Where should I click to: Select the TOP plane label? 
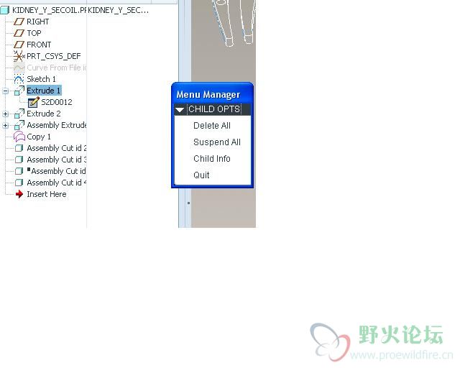pyautogui.click(x=34, y=33)
